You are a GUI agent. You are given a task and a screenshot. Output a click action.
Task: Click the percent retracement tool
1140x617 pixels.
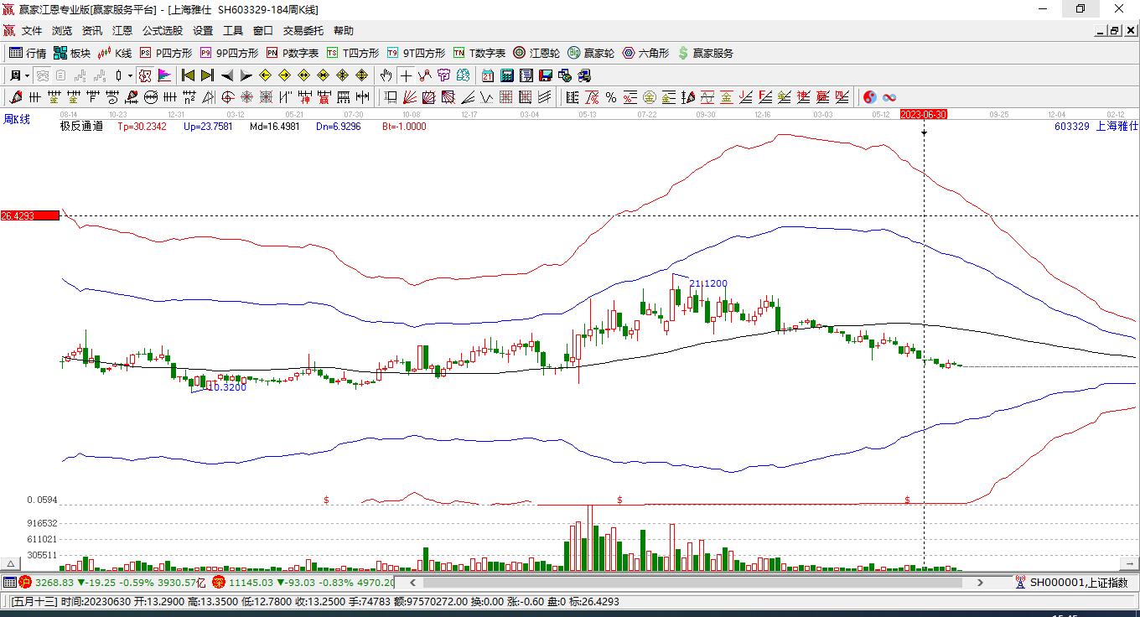610,97
